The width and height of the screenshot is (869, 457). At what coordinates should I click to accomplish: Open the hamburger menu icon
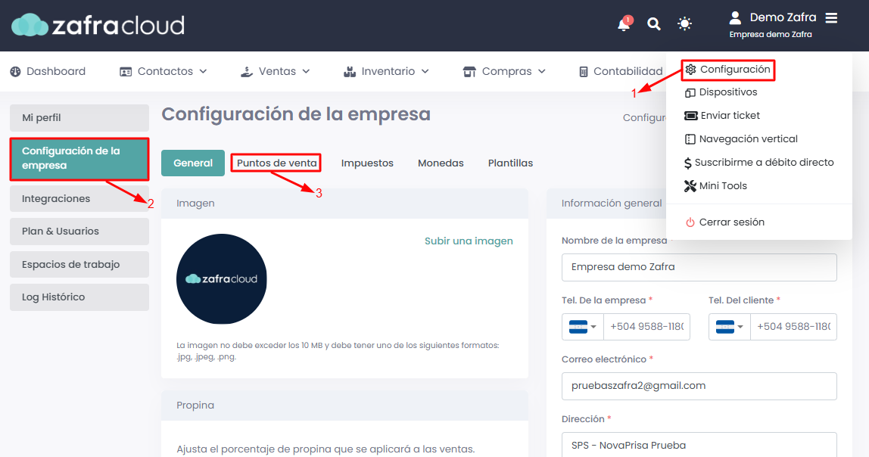click(x=831, y=17)
